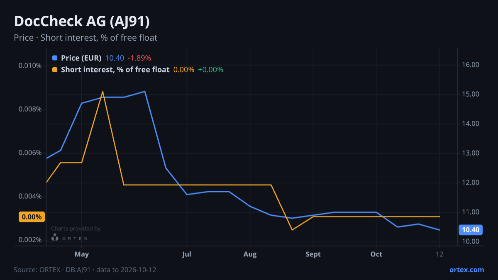Click the 12 date label on x-axis

click(439, 254)
